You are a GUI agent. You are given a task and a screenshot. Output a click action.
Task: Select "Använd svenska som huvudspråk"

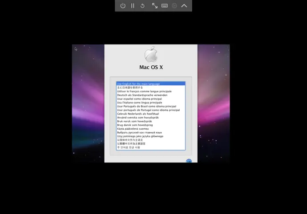(151, 118)
